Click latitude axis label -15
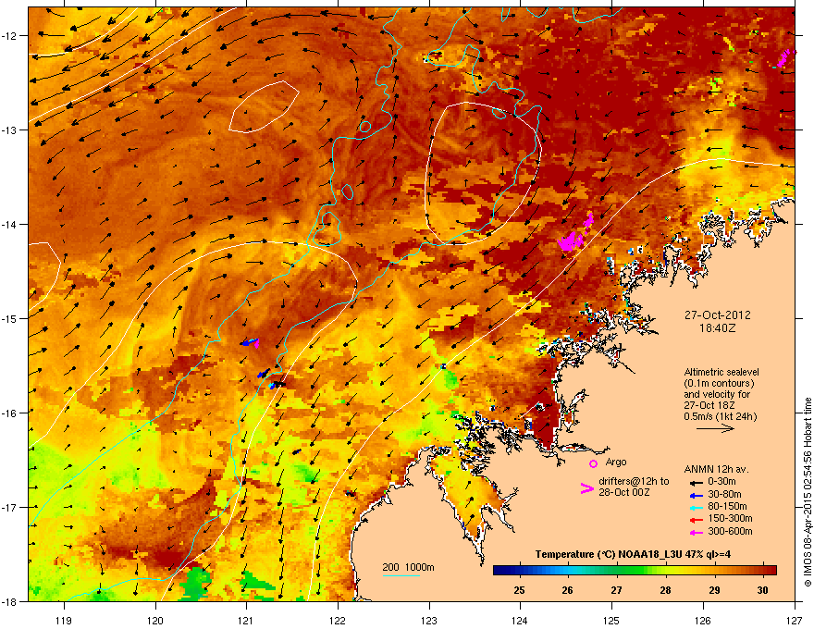The width and height of the screenshot is (814, 629). click(9, 318)
